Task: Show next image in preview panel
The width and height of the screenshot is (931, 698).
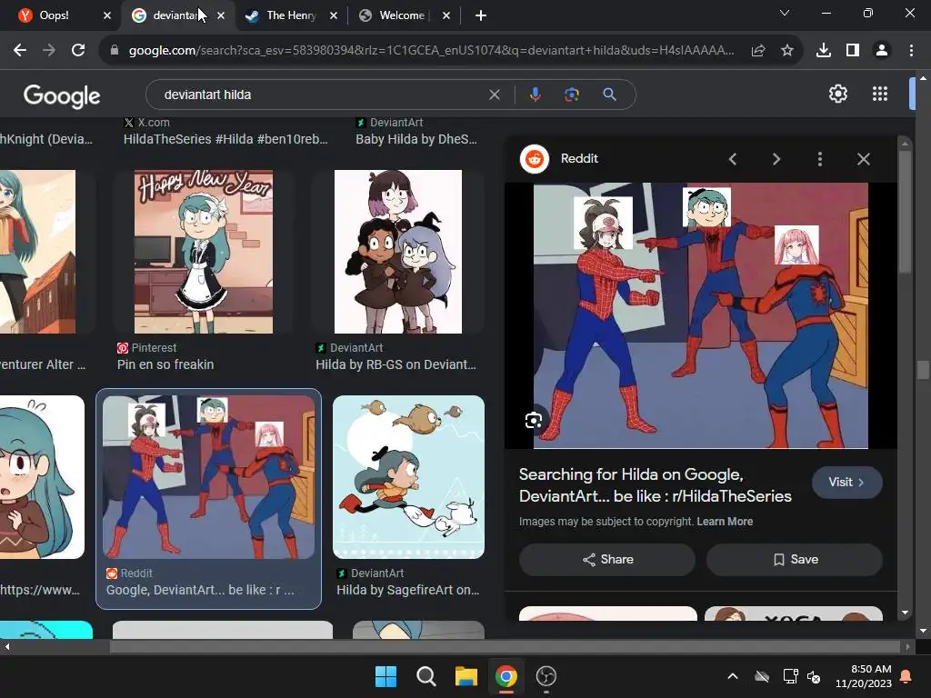Action: click(x=776, y=159)
